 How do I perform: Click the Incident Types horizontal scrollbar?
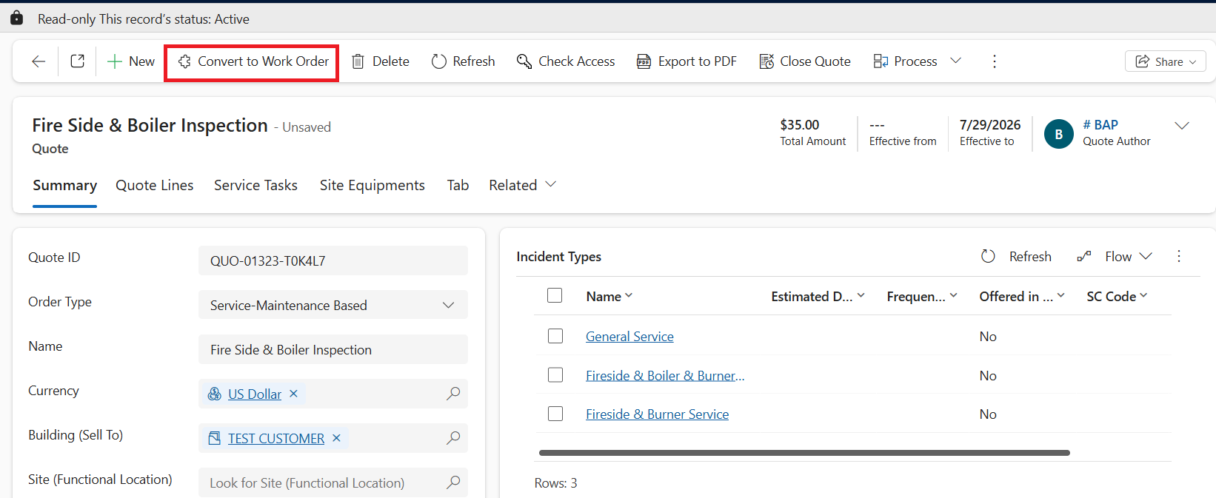804,453
